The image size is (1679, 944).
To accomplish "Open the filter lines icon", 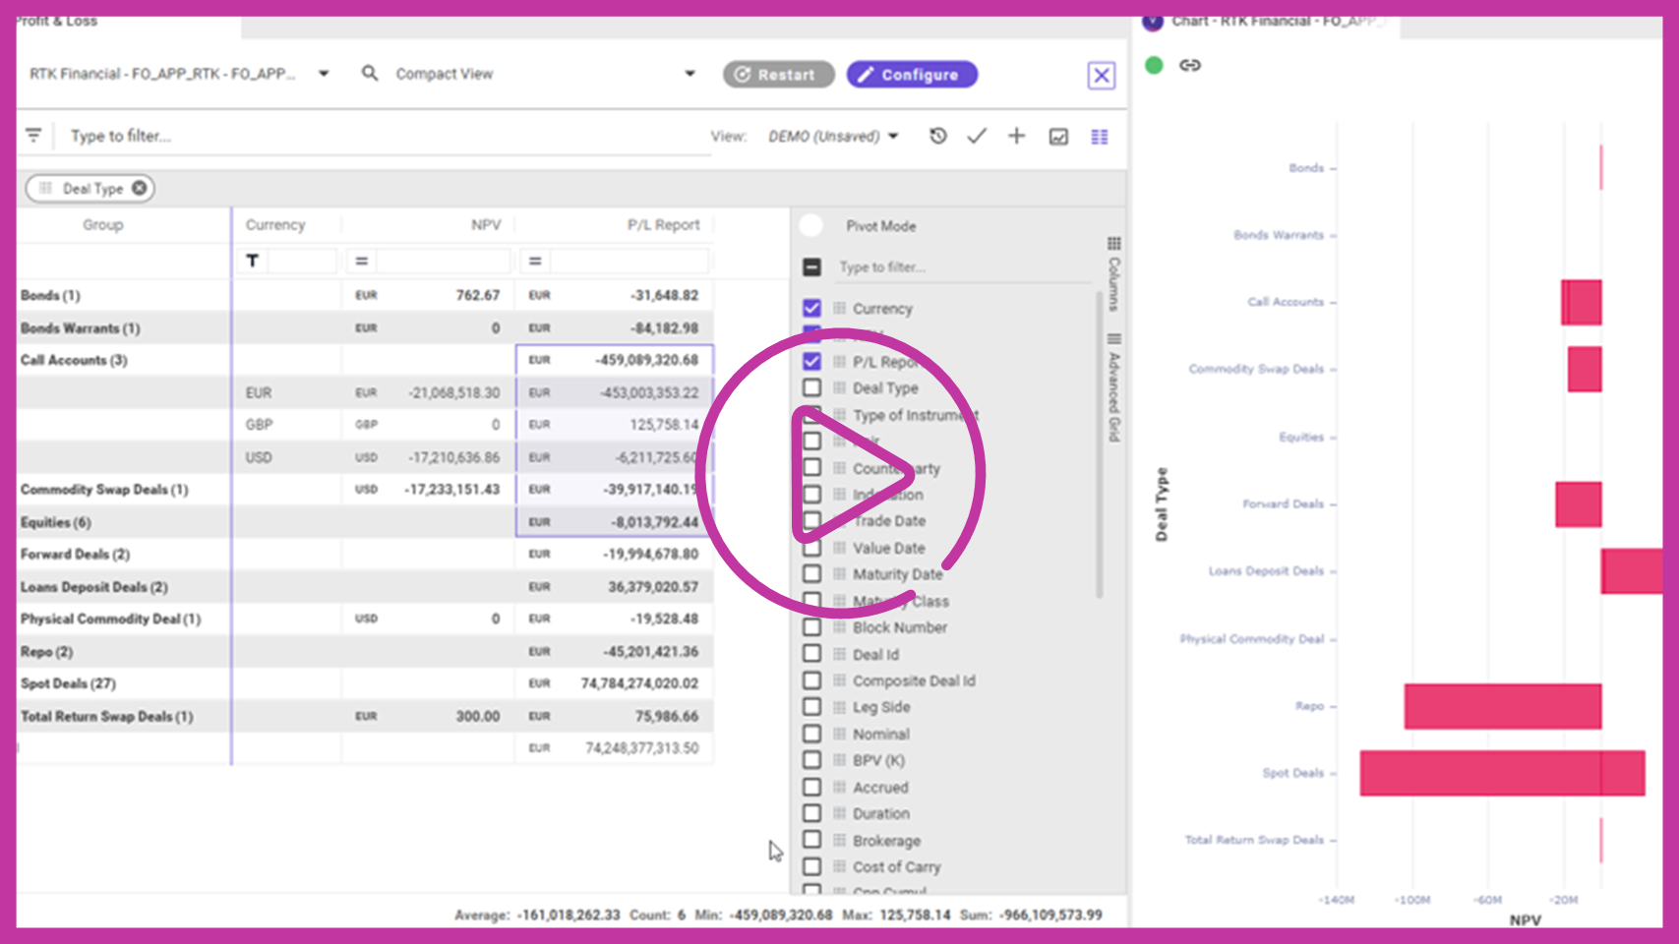I will 33,136.
